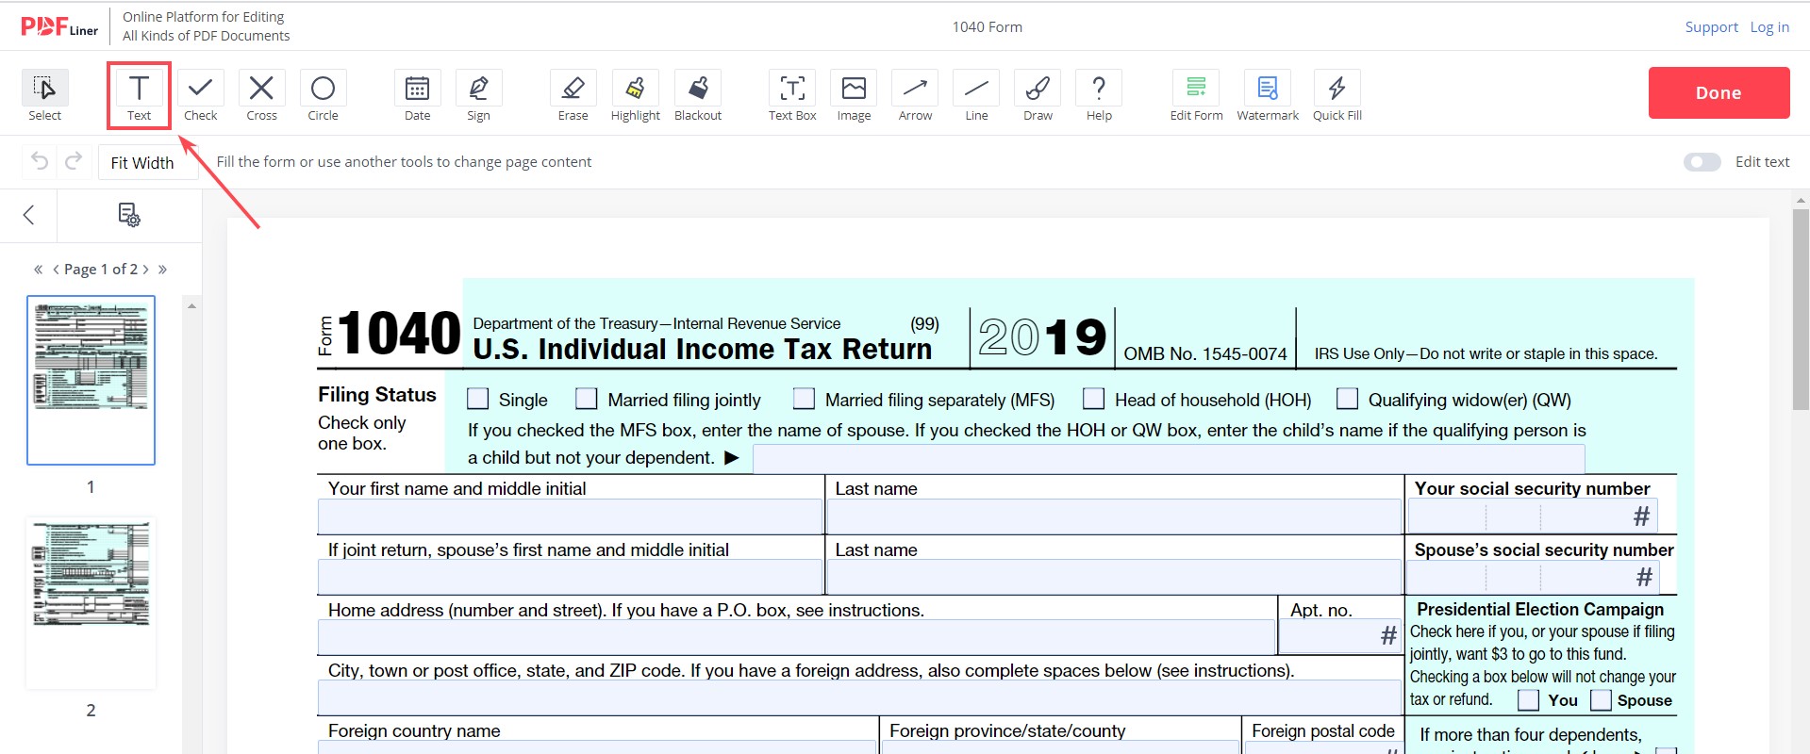This screenshot has height=754, width=1810.
Task: Choose the Select tool
Action: pyautogui.click(x=44, y=96)
